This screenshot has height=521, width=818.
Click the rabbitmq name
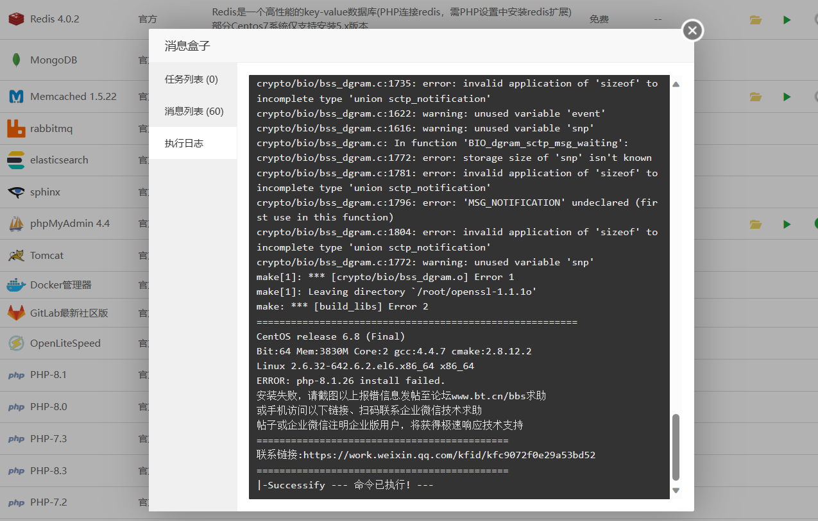[x=51, y=129]
